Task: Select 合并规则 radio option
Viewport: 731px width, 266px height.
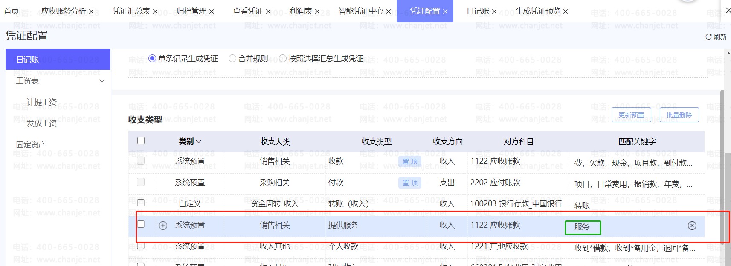Action: [232, 58]
